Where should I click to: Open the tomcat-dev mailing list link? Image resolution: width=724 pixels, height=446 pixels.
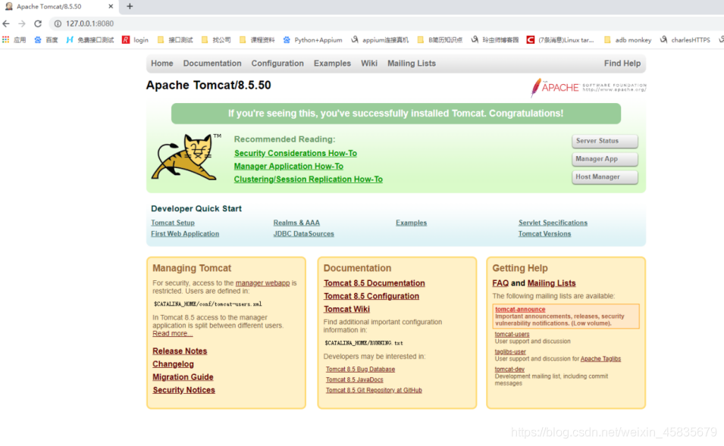pos(509,370)
